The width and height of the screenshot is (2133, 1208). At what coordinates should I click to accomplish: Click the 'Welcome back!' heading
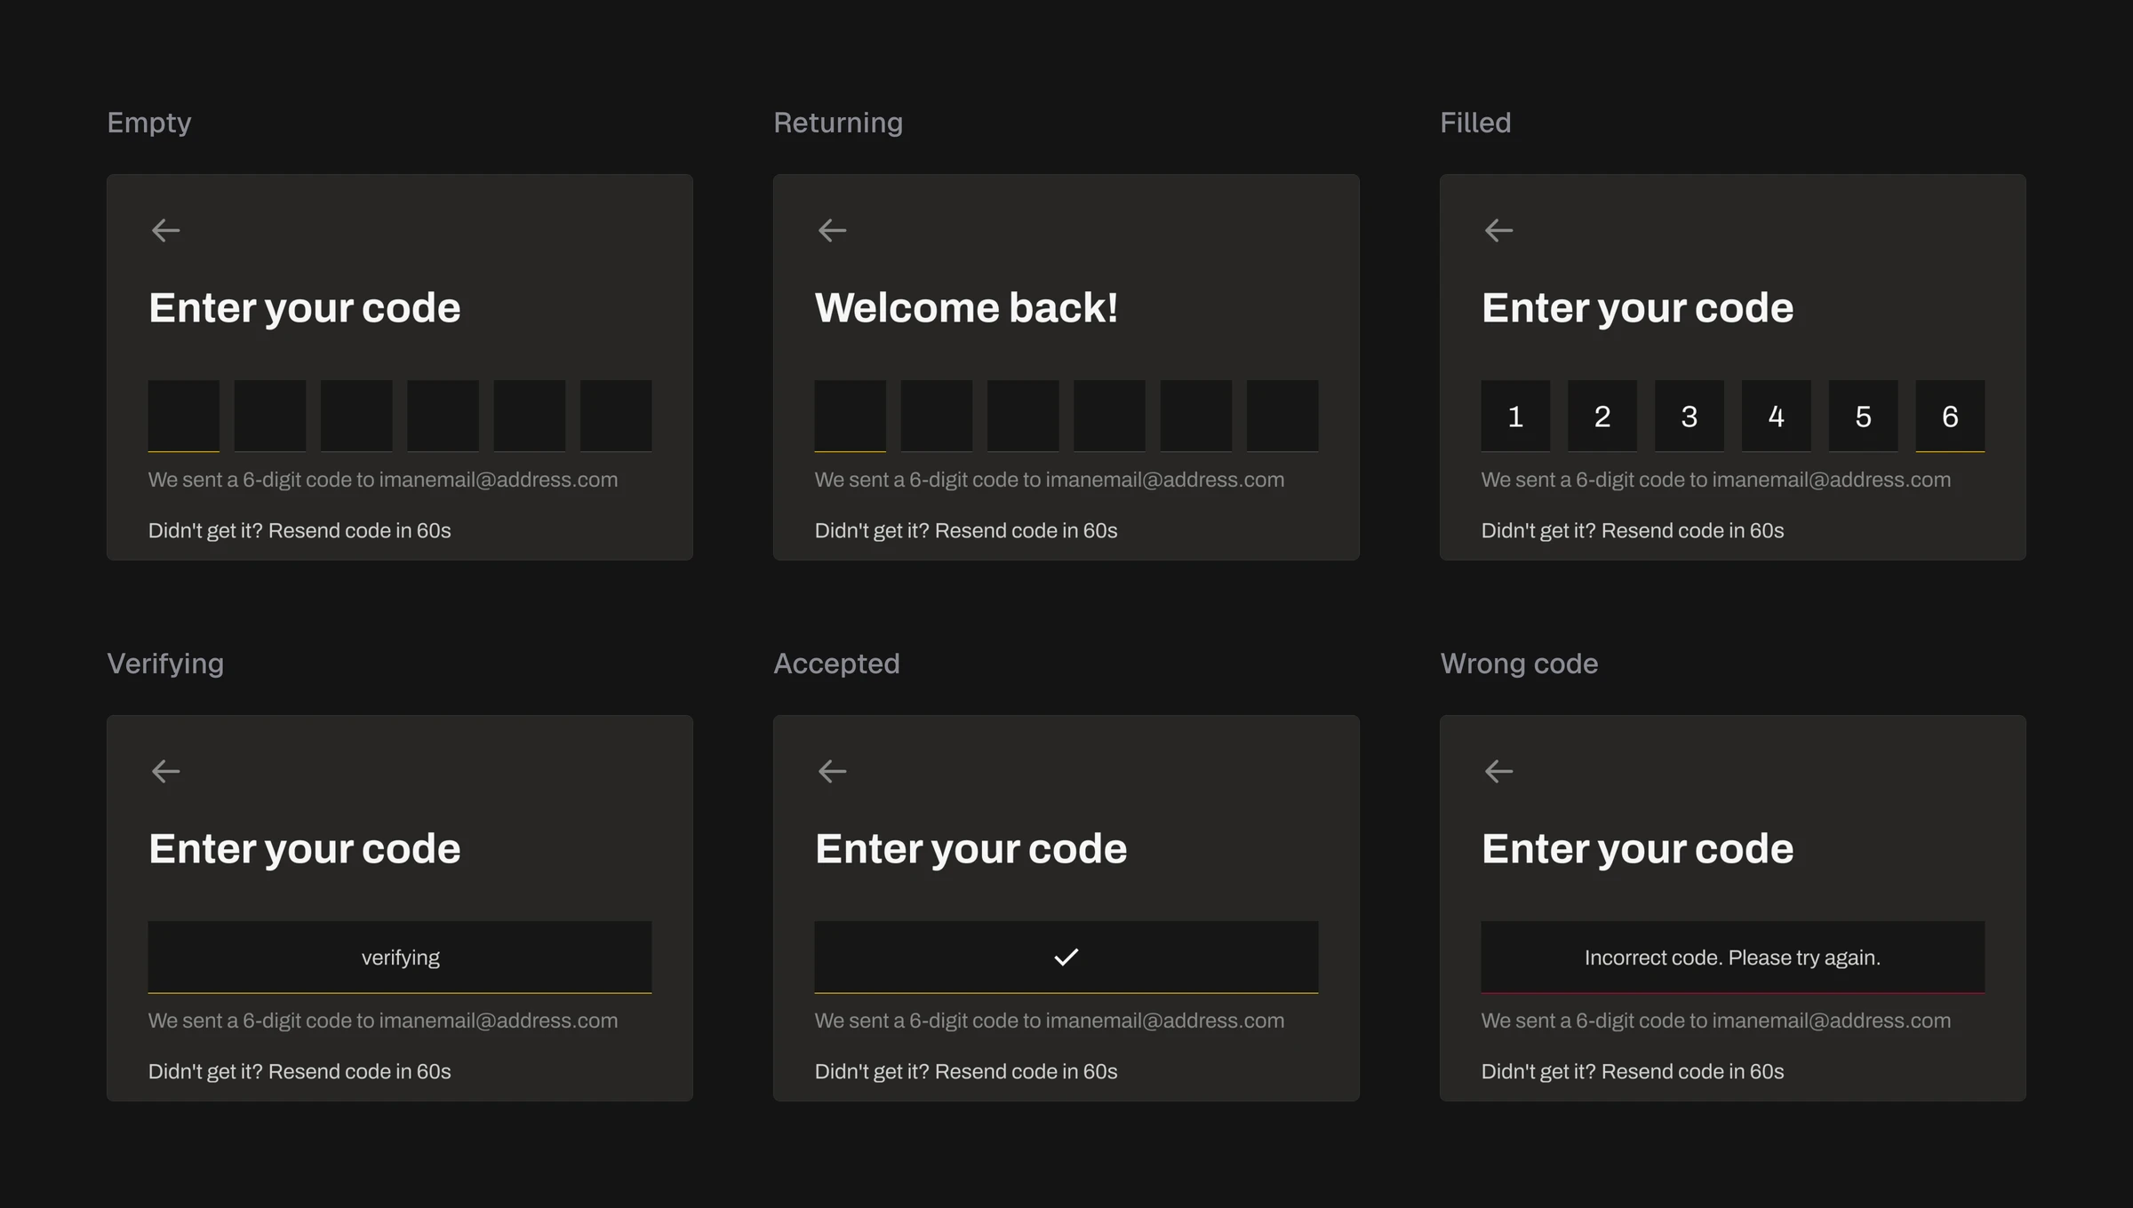point(966,308)
